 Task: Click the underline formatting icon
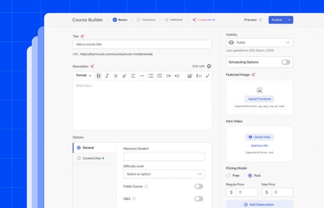116,76
